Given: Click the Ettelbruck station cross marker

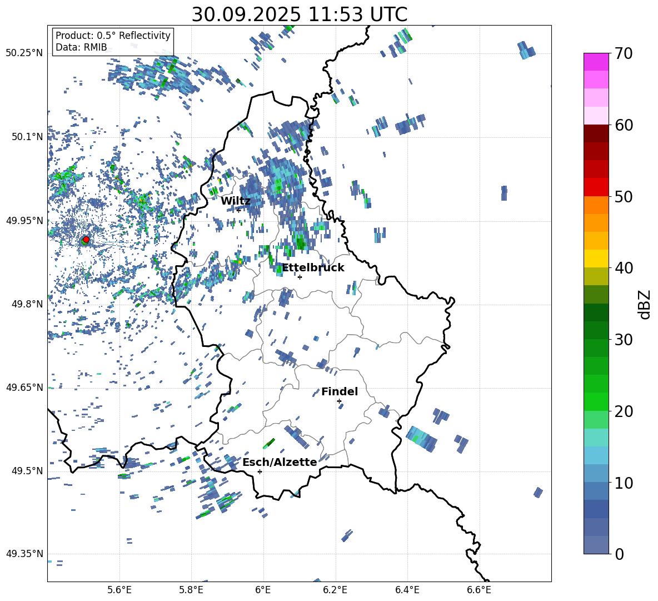Looking at the screenshot, I should click(x=300, y=277).
